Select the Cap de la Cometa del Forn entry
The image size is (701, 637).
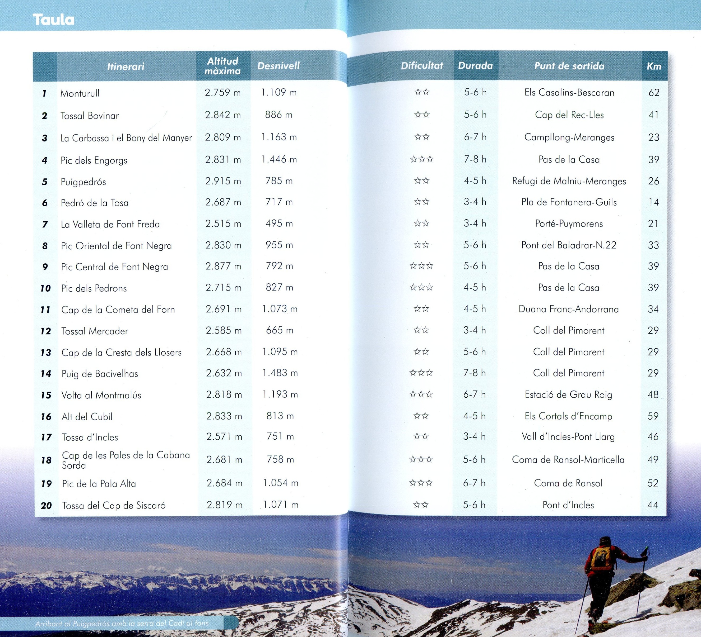118,310
